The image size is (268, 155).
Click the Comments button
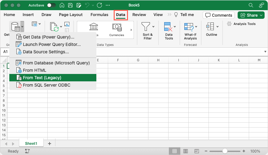point(218,15)
